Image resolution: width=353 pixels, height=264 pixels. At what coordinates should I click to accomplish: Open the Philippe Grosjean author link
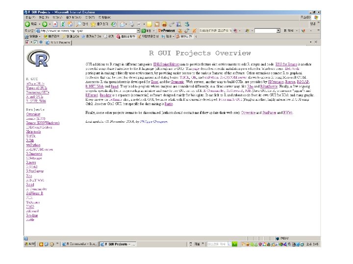point(154,121)
